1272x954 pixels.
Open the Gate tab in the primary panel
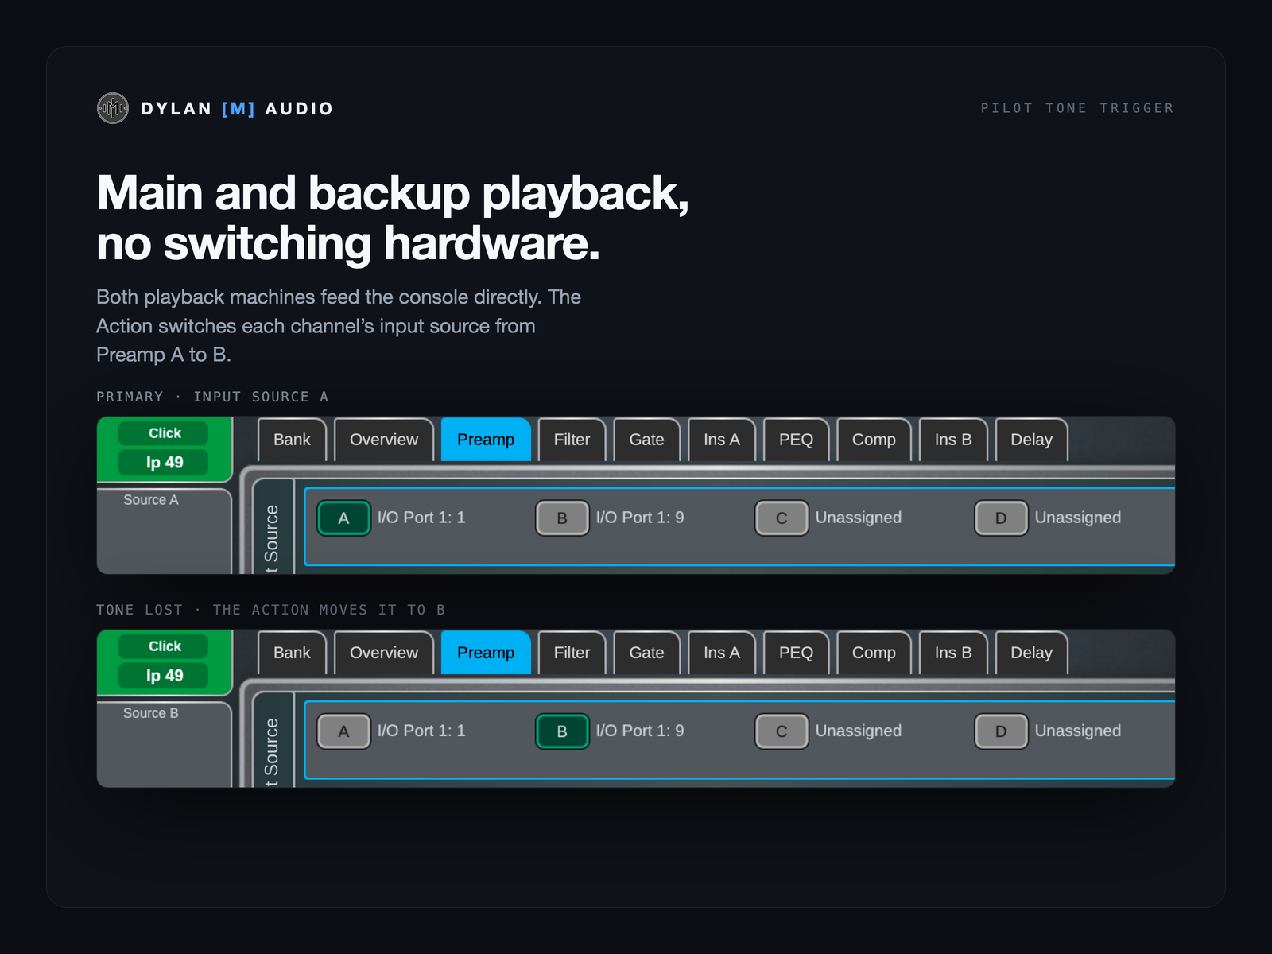[646, 440]
